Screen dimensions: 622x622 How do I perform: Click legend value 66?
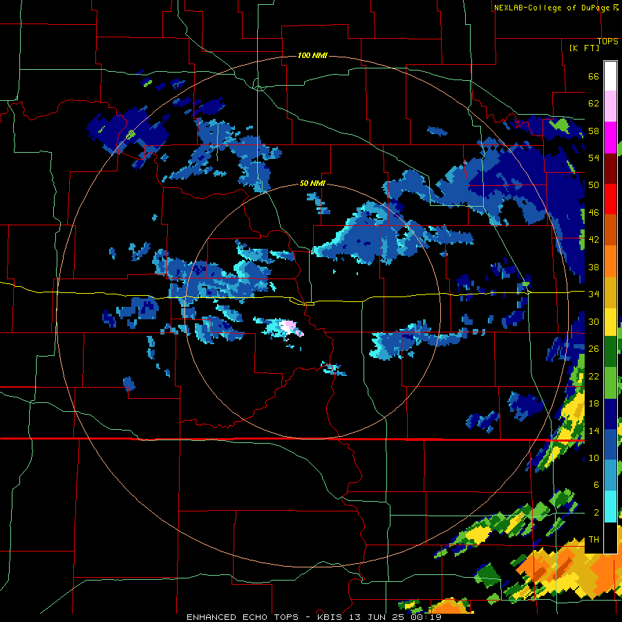[x=594, y=77]
